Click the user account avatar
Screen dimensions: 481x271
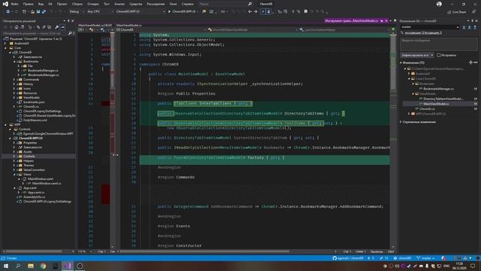point(439,4)
